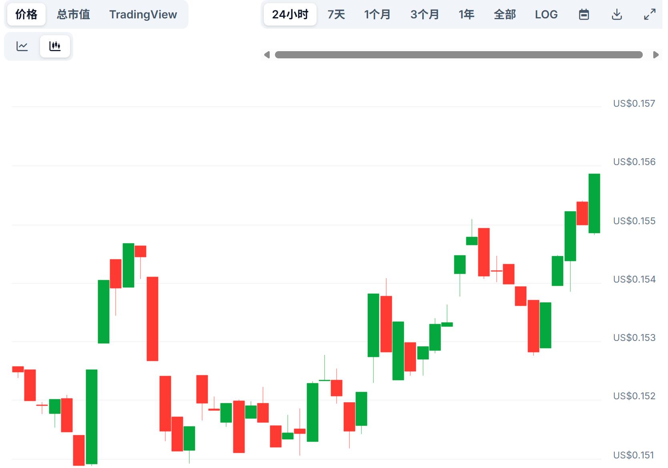Click the US$0.154 price axis label
The image size is (668, 468).
[x=634, y=279]
